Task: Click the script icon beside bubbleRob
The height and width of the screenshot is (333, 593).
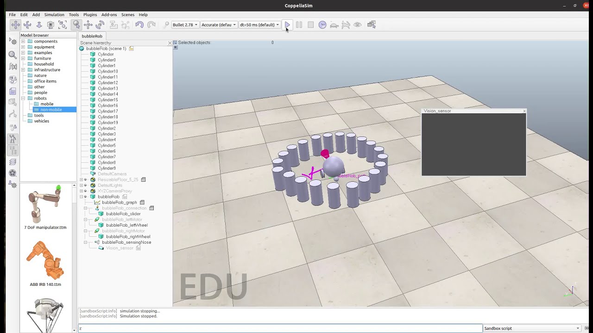Action: [125, 197]
